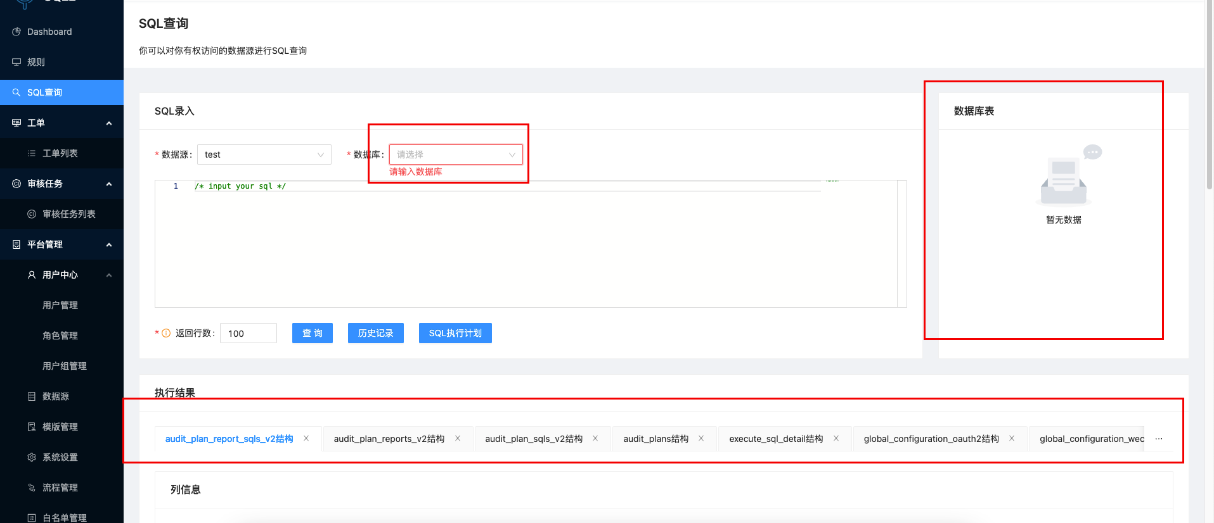Click the 请输入数据库 validation message
This screenshot has height=523, width=1214.
pyautogui.click(x=416, y=172)
